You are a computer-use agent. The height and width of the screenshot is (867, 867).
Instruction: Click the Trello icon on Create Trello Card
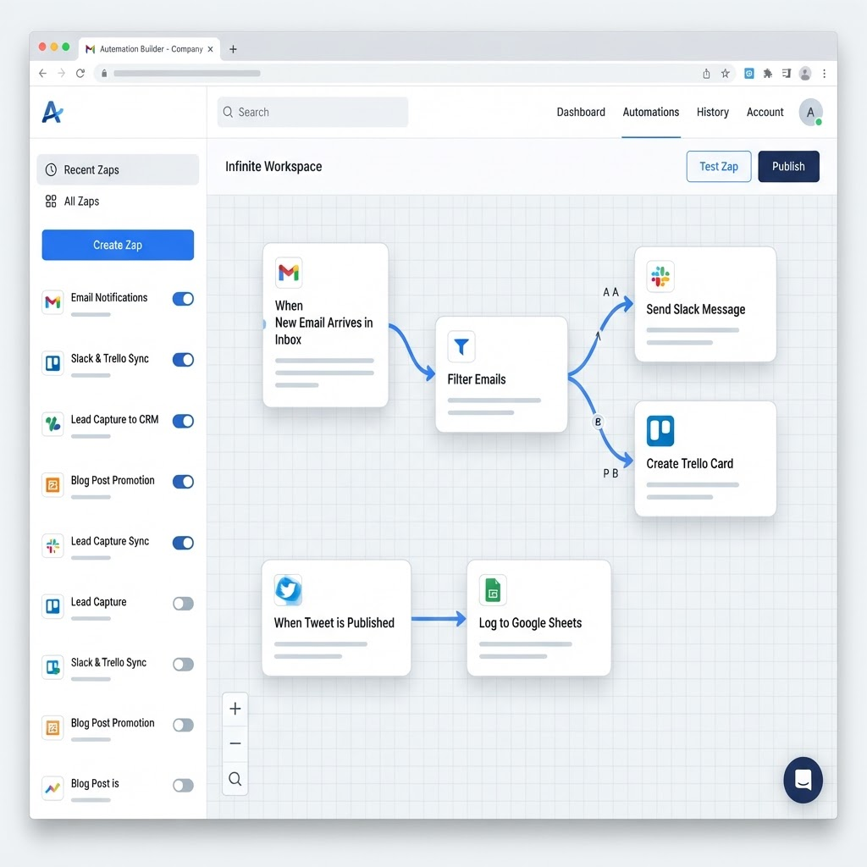pos(660,431)
